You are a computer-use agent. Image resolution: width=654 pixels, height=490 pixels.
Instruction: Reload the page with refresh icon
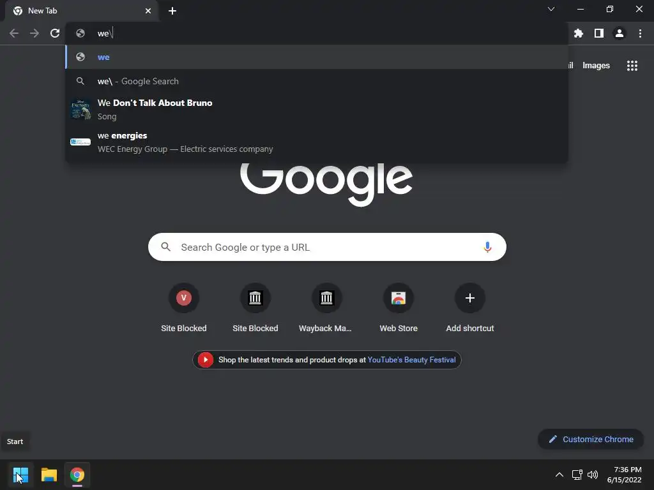55,33
